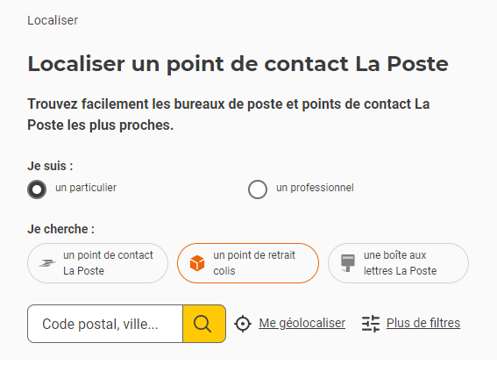Click the 'Localiser' breadcrumb
The height and width of the screenshot is (379, 497).
pyautogui.click(x=53, y=20)
